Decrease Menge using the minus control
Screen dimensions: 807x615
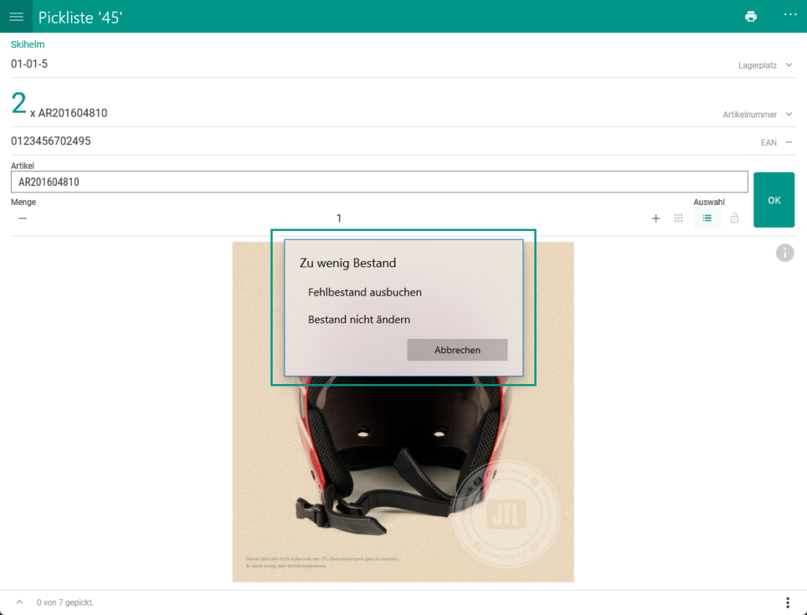tap(22, 218)
